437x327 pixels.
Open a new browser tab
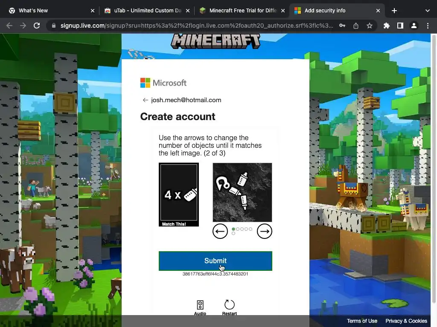pos(394,11)
